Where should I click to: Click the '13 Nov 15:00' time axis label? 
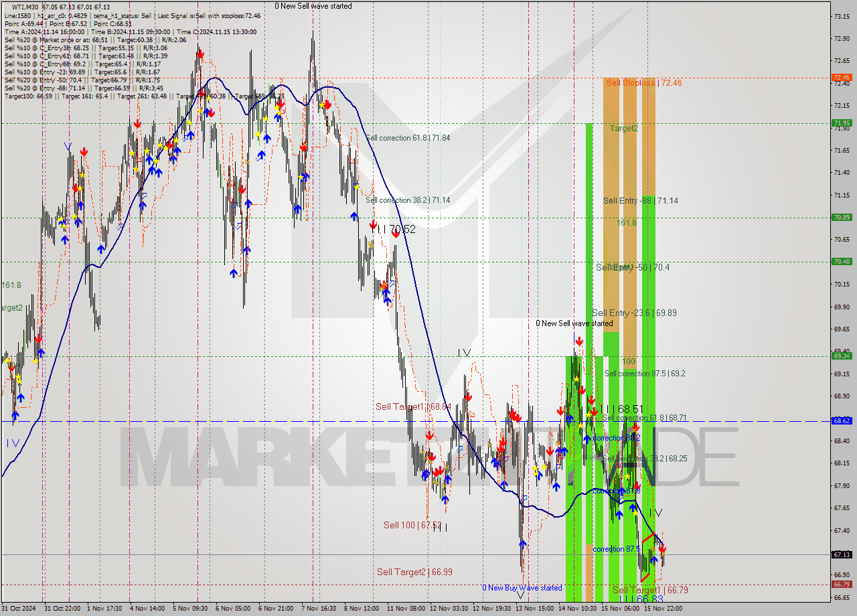[534, 609]
